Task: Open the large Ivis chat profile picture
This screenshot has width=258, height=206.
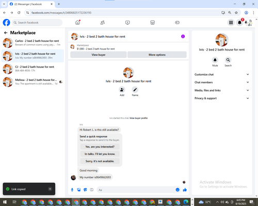Action: pyautogui.click(x=128, y=73)
